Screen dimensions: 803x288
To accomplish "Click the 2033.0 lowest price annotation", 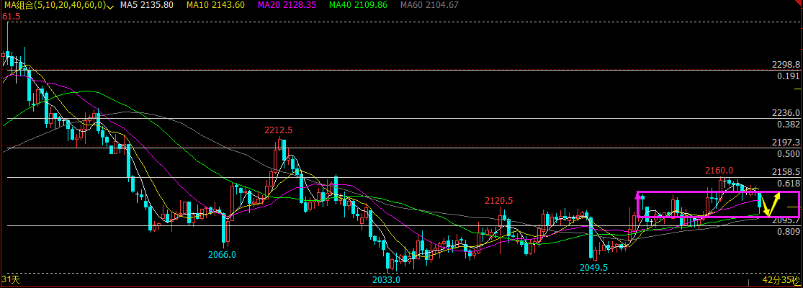I will click(x=385, y=280).
